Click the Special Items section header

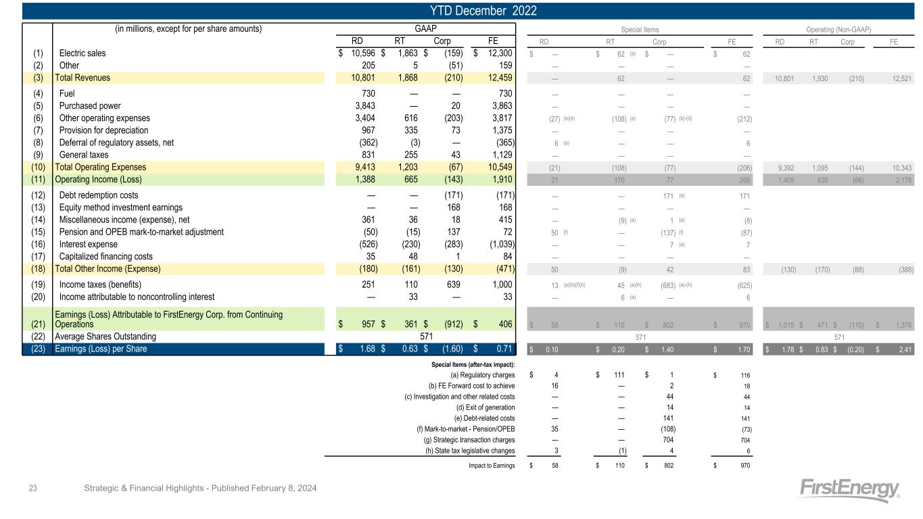click(640, 29)
